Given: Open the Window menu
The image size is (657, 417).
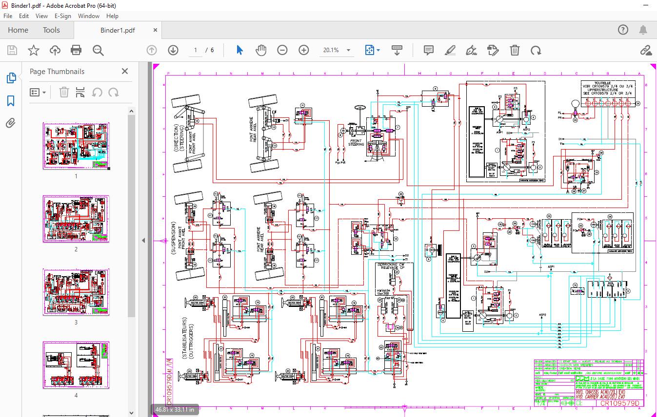Looking at the screenshot, I should 89,16.
